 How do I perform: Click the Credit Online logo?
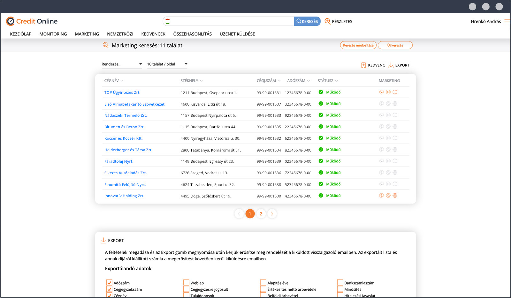click(x=32, y=21)
